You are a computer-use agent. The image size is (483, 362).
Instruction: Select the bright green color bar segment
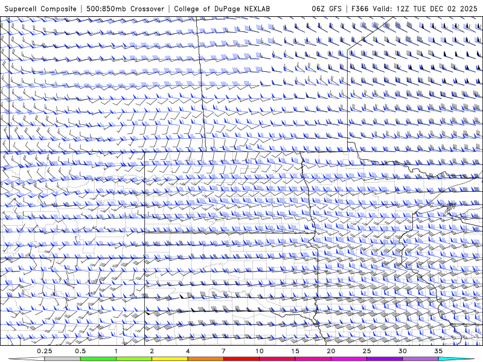(98, 359)
